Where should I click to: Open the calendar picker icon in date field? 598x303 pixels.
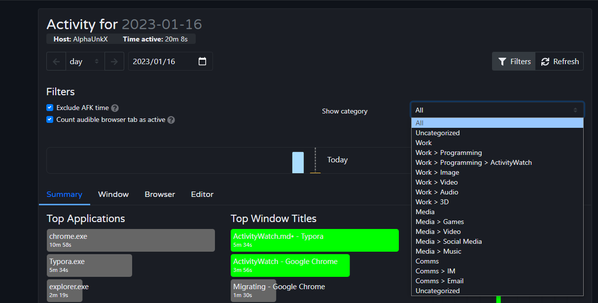click(202, 62)
